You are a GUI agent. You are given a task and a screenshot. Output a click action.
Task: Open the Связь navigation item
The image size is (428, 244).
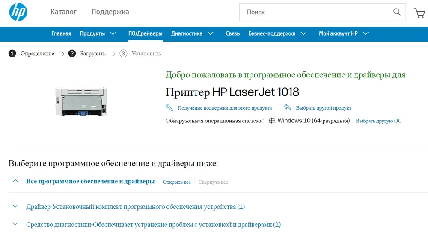click(233, 33)
